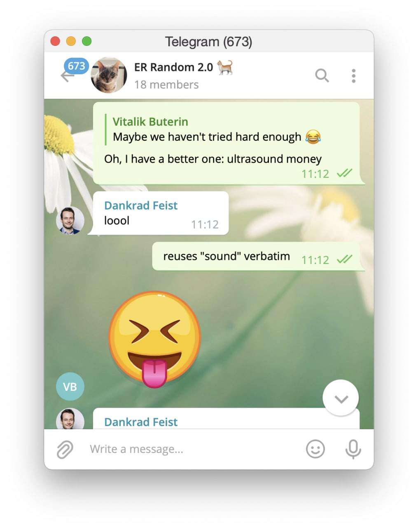Viewport: 418px width, 528px height.
Task: Click the 18 members subtitle
Action: pyautogui.click(x=166, y=85)
